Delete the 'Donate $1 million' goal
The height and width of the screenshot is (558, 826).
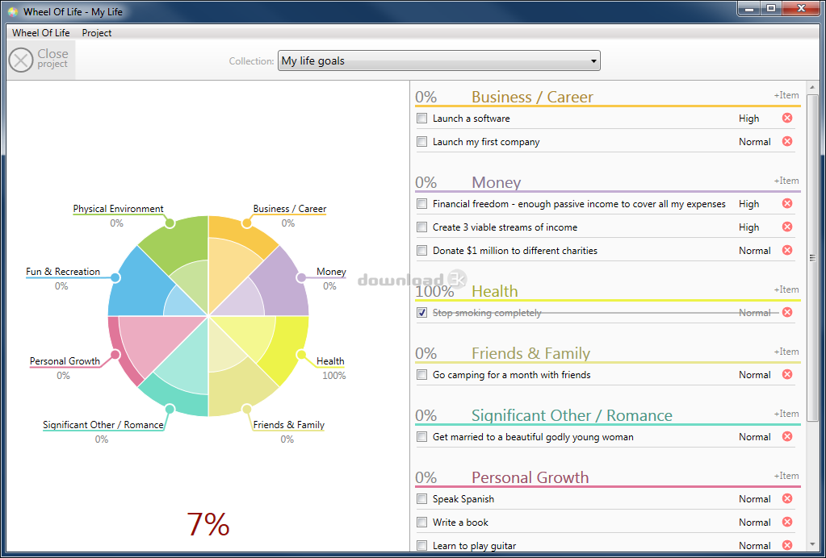pos(787,251)
